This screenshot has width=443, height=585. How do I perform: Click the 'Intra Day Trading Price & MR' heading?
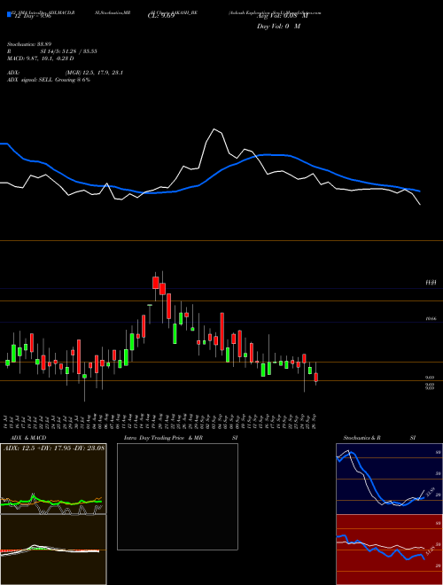pyautogui.click(x=164, y=438)
